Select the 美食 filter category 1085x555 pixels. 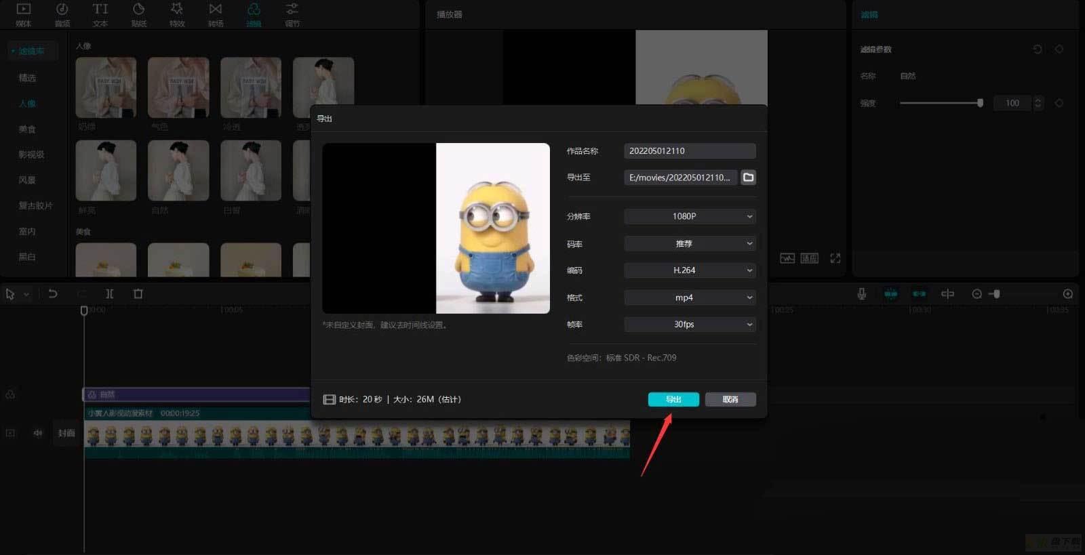[27, 129]
